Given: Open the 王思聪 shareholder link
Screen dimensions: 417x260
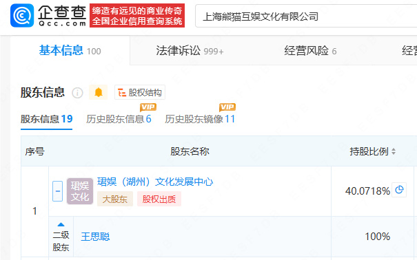Looking at the screenshot, I should [95, 237].
